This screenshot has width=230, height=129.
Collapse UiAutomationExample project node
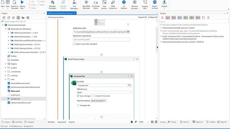point(3,25)
